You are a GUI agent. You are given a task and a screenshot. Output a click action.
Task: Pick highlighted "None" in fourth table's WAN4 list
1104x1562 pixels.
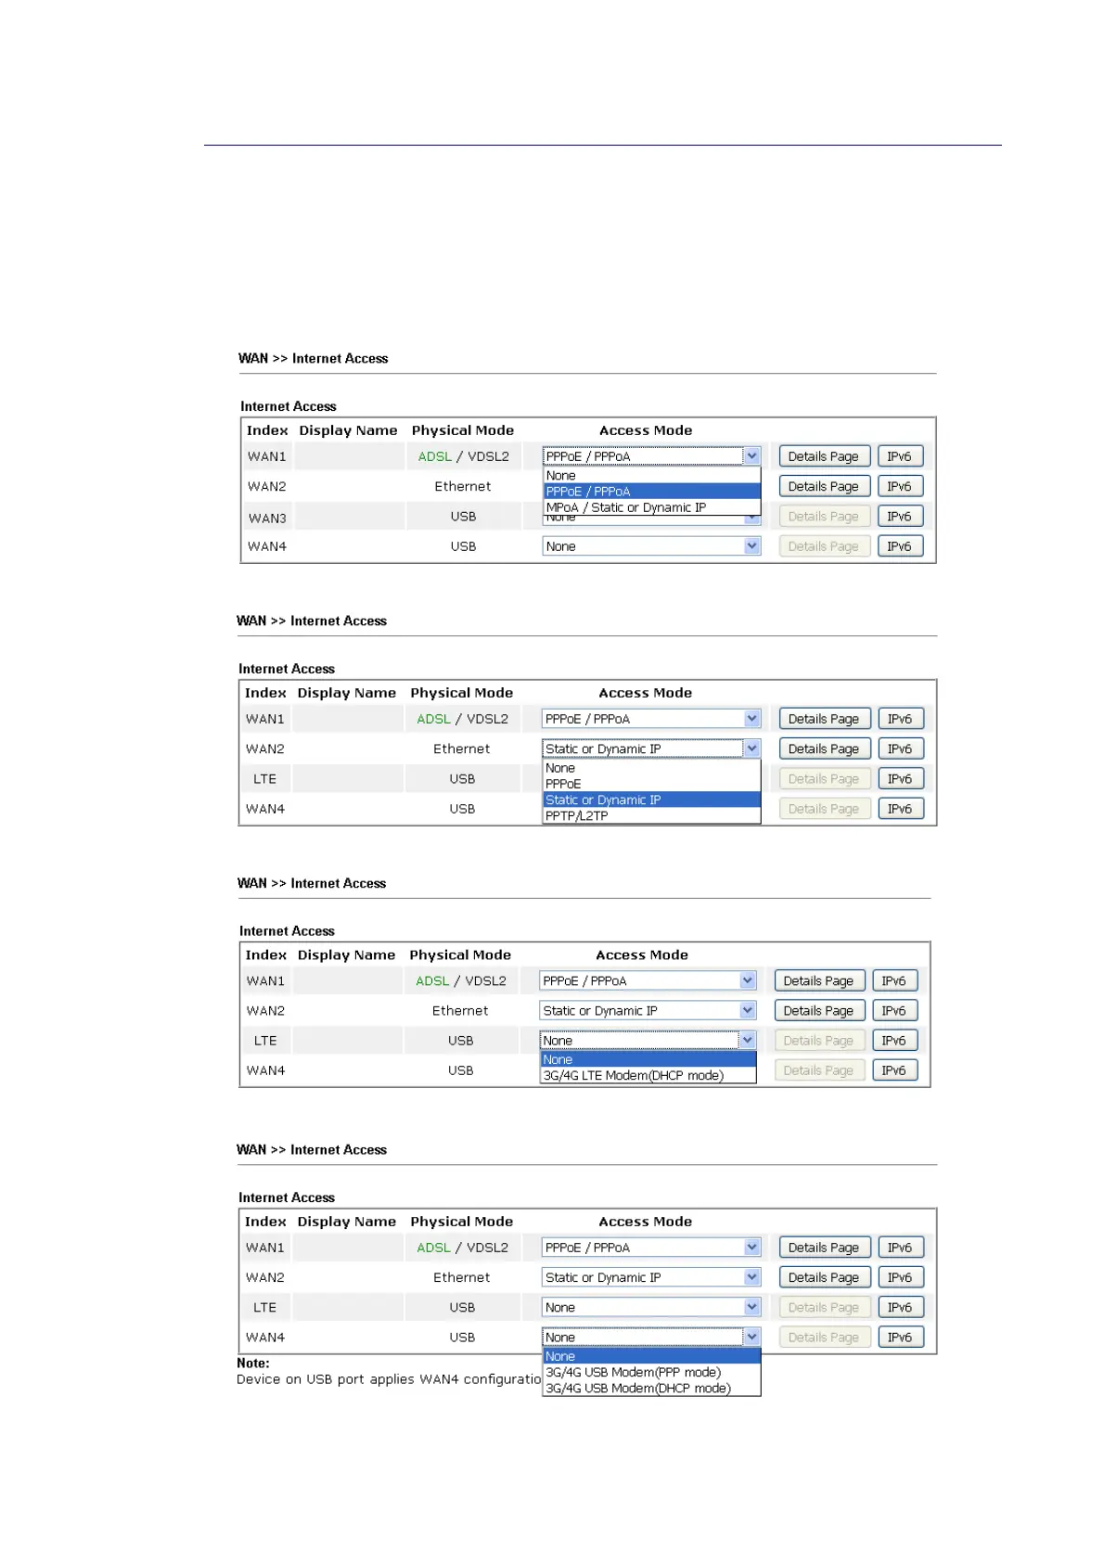pos(651,1356)
